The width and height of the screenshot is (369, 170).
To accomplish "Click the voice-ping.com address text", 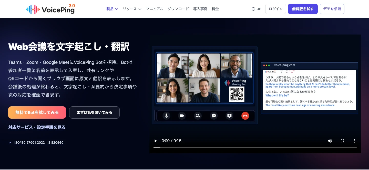I will pyautogui.click(x=284, y=65).
